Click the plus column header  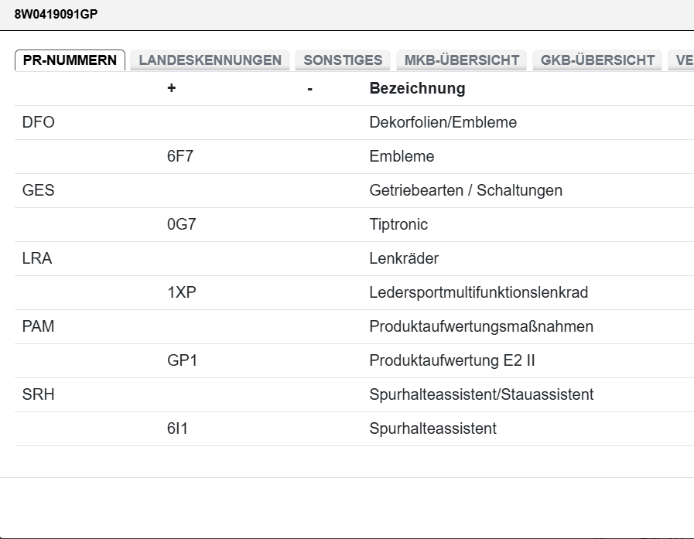tap(171, 88)
